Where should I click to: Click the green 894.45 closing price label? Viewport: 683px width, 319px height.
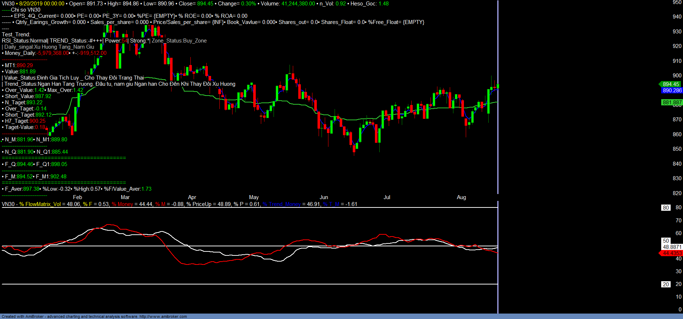pos(671,84)
